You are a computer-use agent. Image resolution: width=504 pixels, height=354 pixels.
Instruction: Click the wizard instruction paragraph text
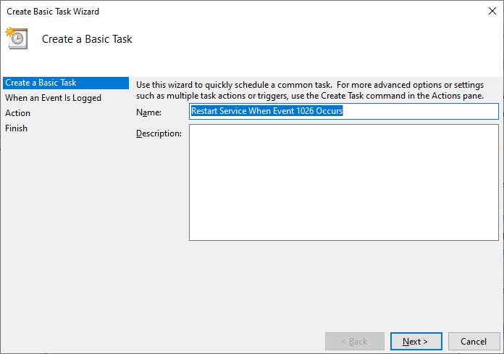coord(310,90)
